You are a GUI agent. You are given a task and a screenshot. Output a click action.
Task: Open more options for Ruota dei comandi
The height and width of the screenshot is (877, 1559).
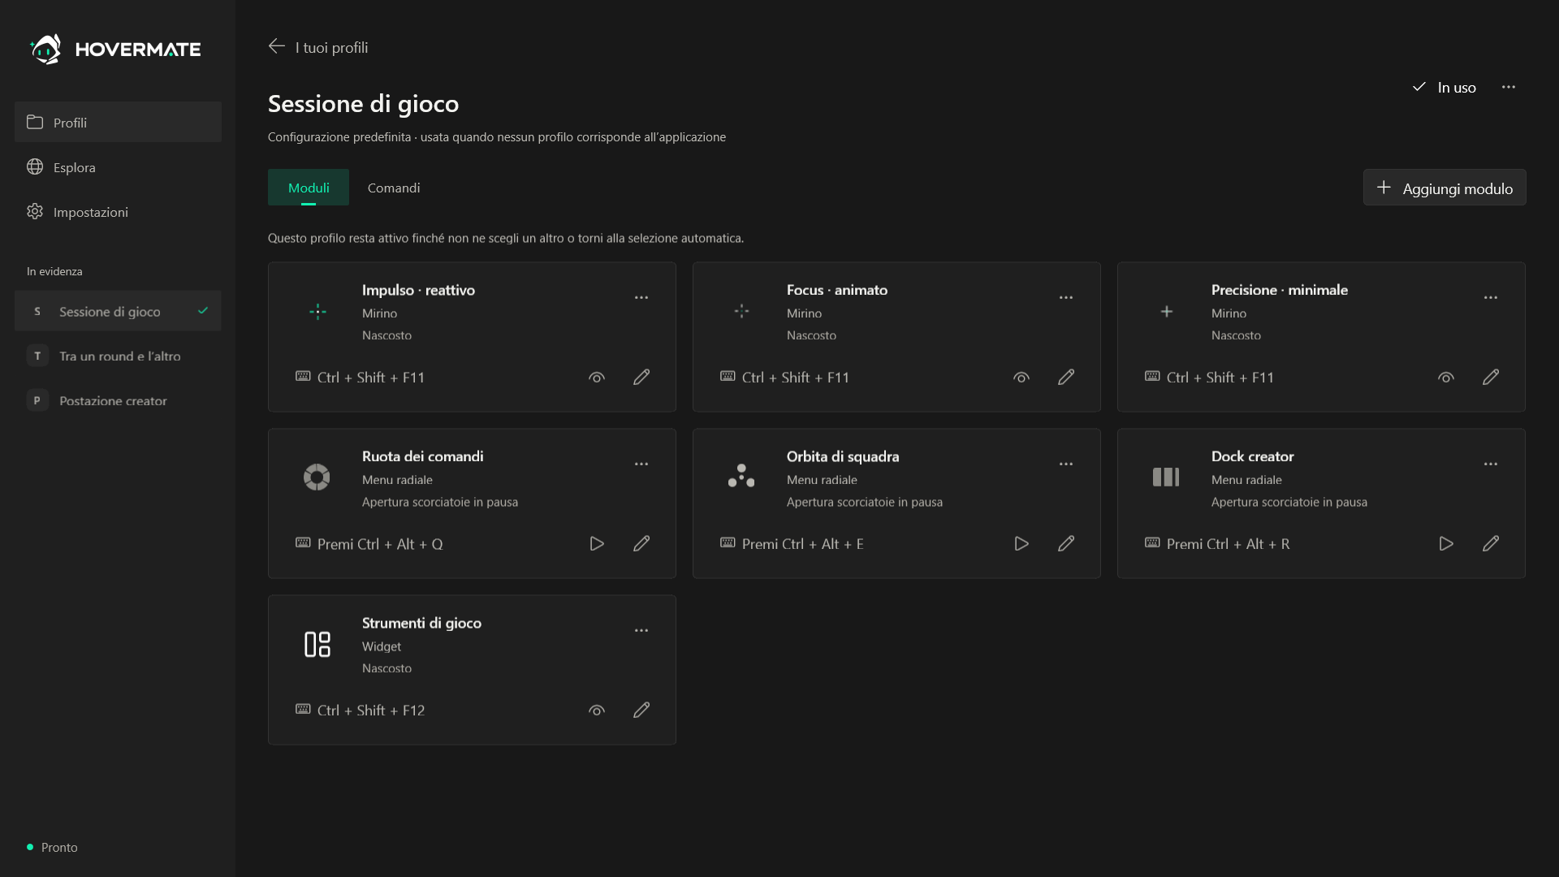pos(641,464)
